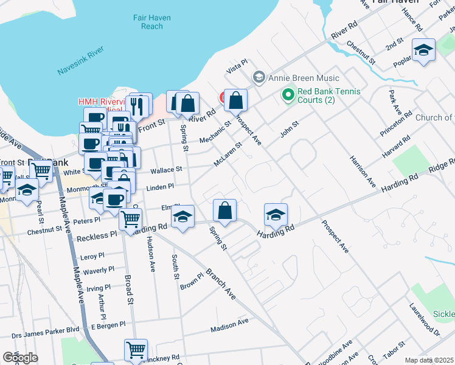Click the shopping cart marker near Pinckney Rd
Image resolution: width=455 pixels, height=365 pixels.
coord(136,350)
